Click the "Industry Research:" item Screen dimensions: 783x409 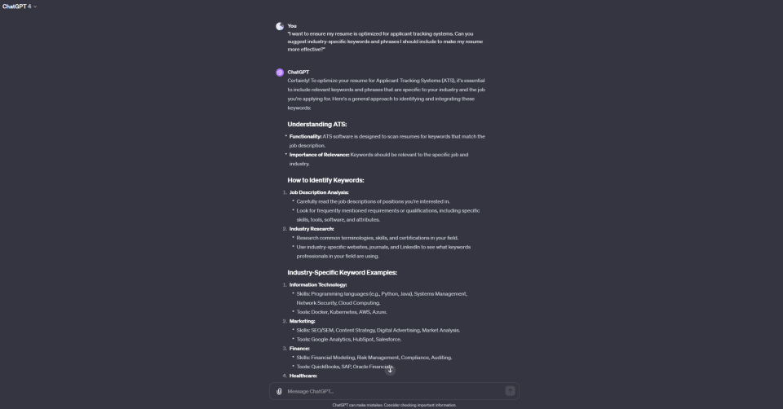pyautogui.click(x=312, y=229)
